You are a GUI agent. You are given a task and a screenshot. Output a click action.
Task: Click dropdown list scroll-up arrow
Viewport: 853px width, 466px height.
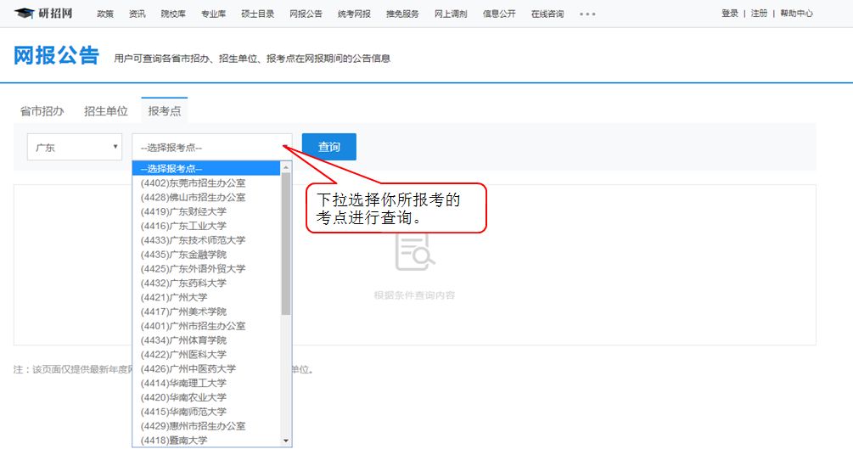(x=286, y=167)
